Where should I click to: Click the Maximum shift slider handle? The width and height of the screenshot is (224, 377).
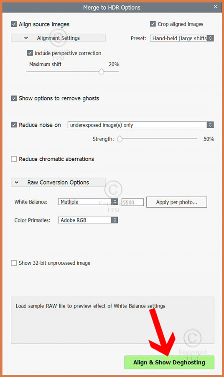coord(102,71)
